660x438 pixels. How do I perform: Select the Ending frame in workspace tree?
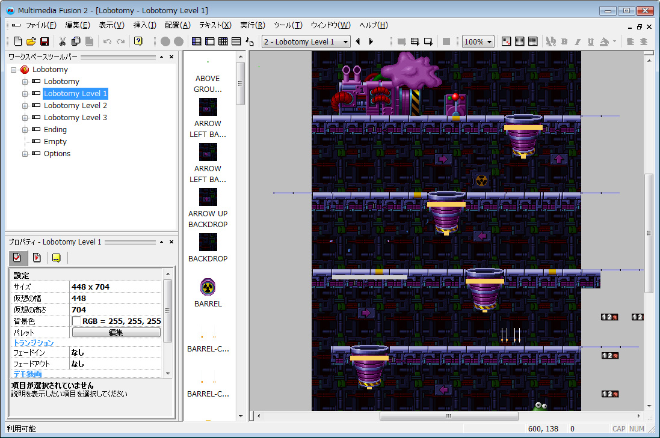[55, 129]
